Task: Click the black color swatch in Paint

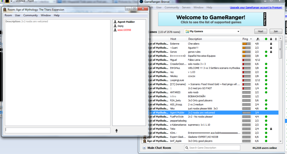Action: [x=7, y=1]
